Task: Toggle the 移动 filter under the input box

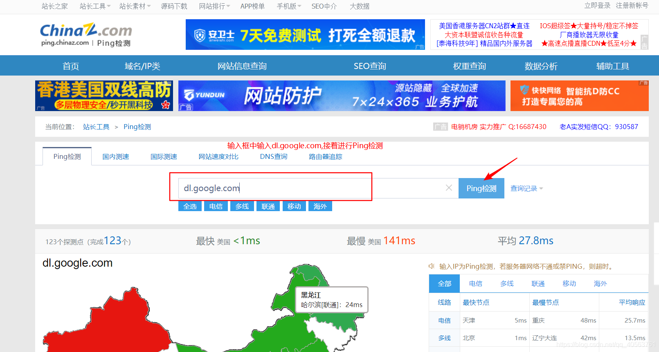Action: click(x=294, y=206)
